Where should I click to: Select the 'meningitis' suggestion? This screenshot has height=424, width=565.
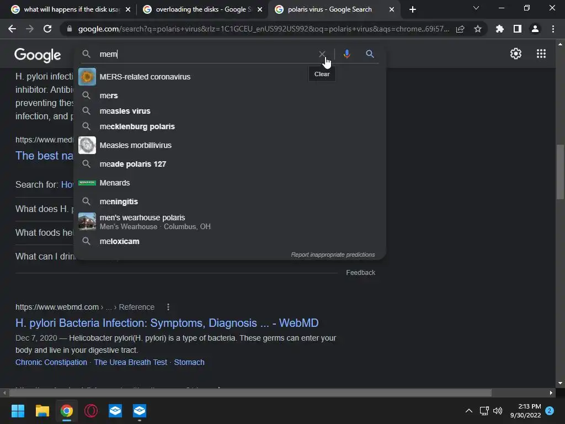pos(230,202)
